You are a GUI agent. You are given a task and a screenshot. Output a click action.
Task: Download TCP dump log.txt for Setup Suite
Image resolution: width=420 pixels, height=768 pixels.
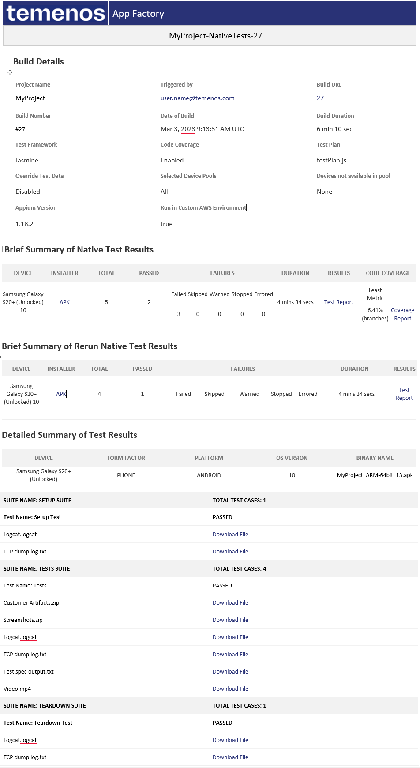(230, 552)
